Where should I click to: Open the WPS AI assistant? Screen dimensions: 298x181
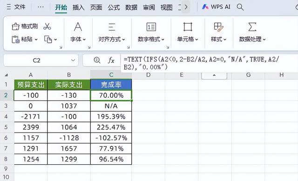pyautogui.click(x=216, y=7)
